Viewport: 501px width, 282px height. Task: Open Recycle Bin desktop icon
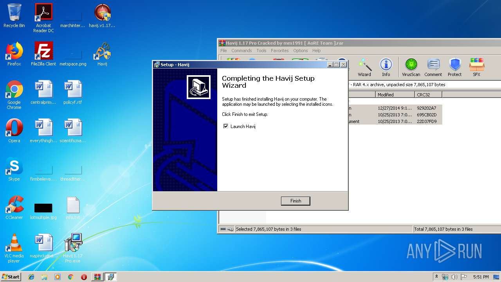(14, 16)
